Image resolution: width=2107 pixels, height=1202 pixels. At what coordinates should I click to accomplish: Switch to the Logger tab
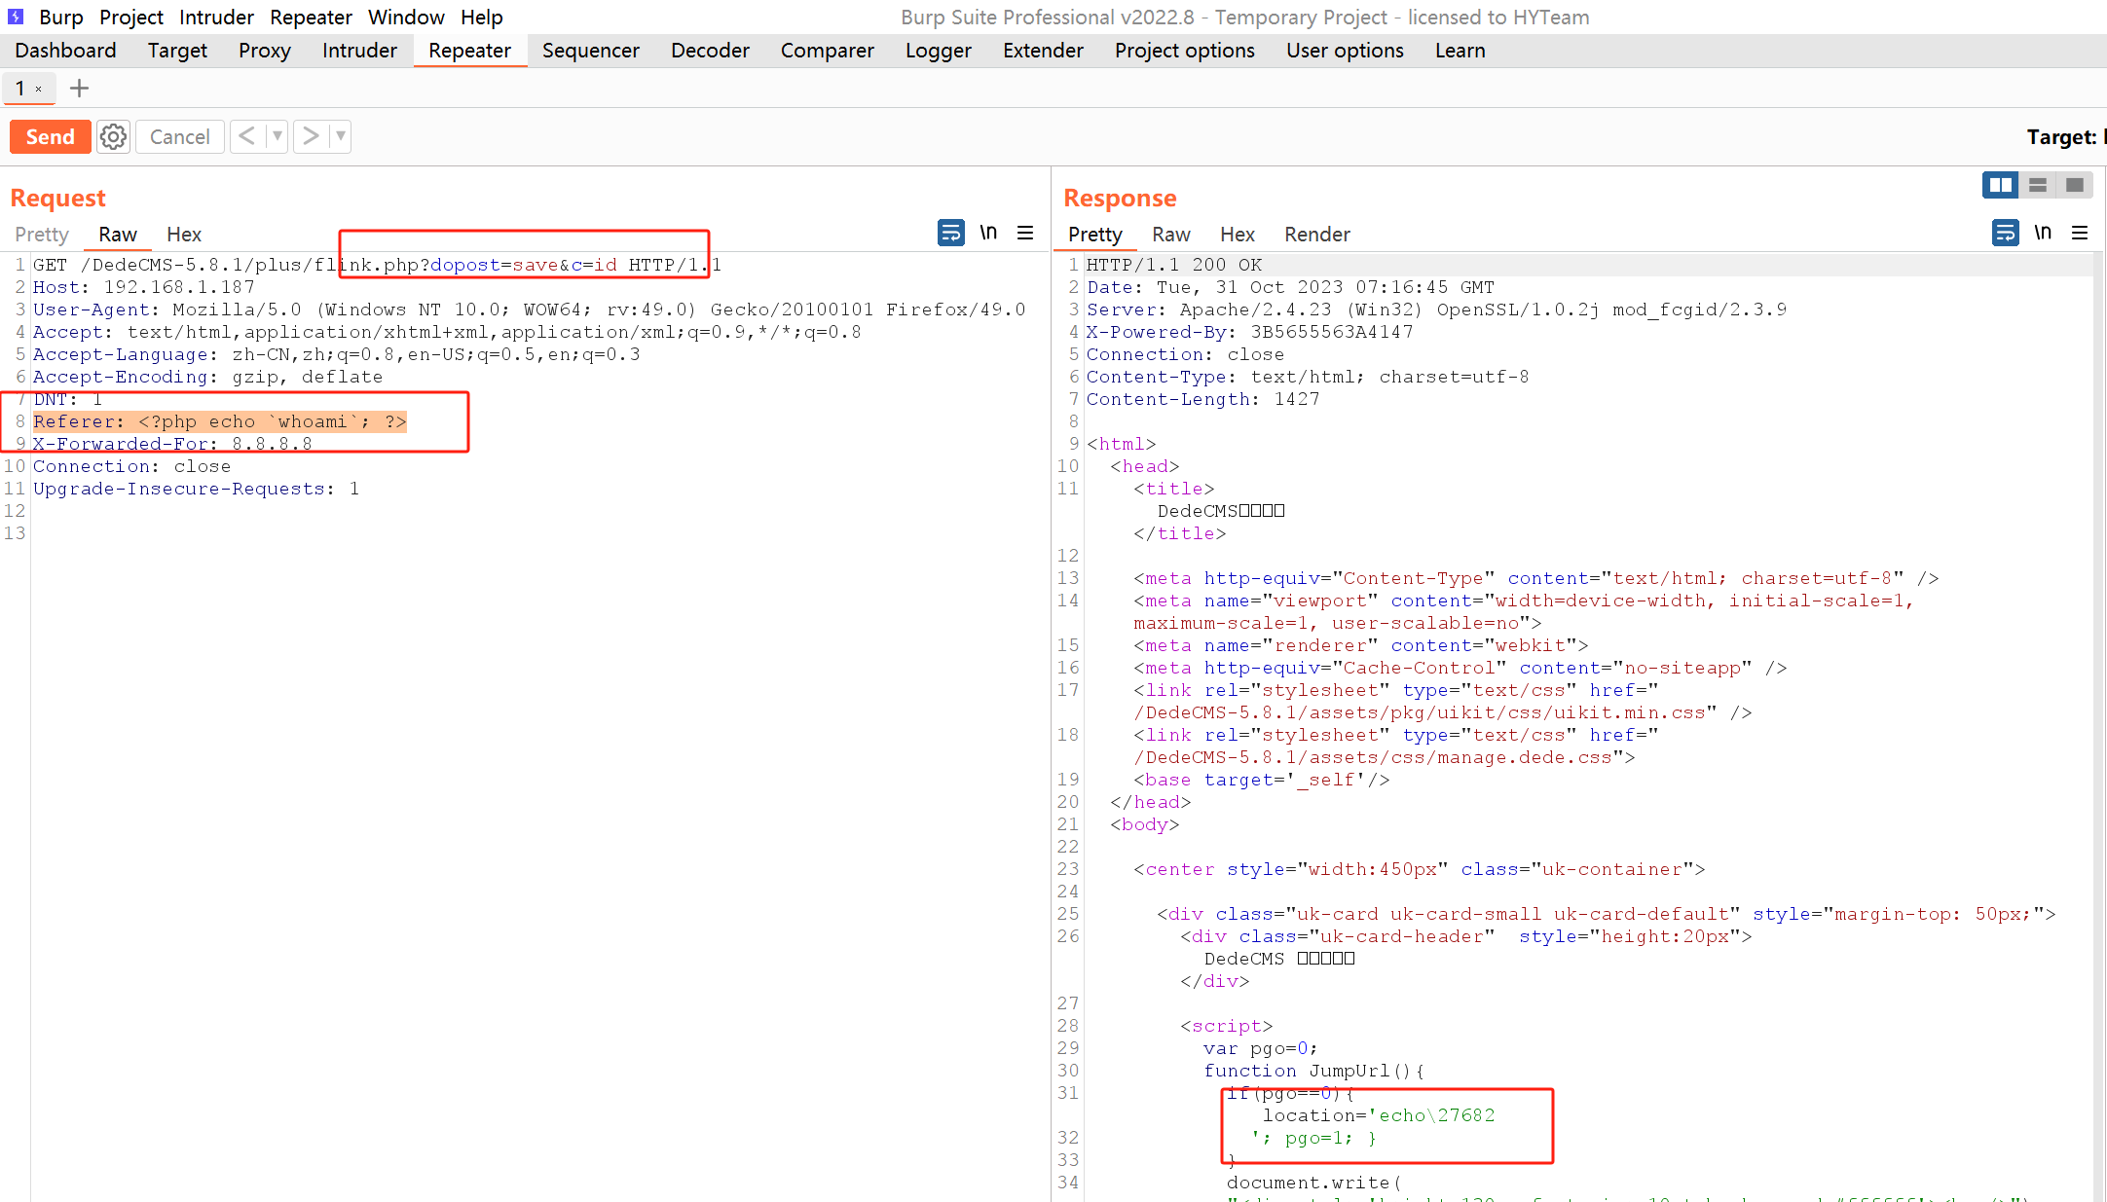(938, 51)
